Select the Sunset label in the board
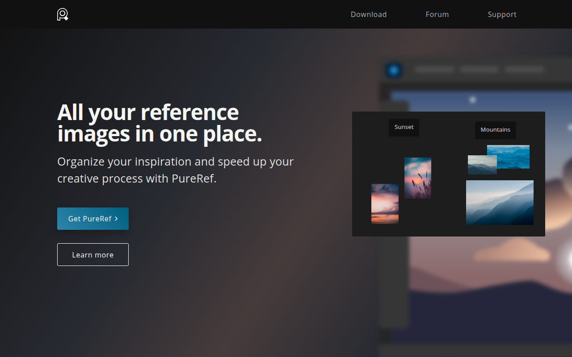The height and width of the screenshot is (357, 572). pos(404,127)
